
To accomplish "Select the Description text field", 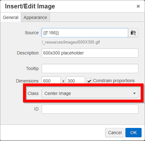I will [x=90, y=53].
